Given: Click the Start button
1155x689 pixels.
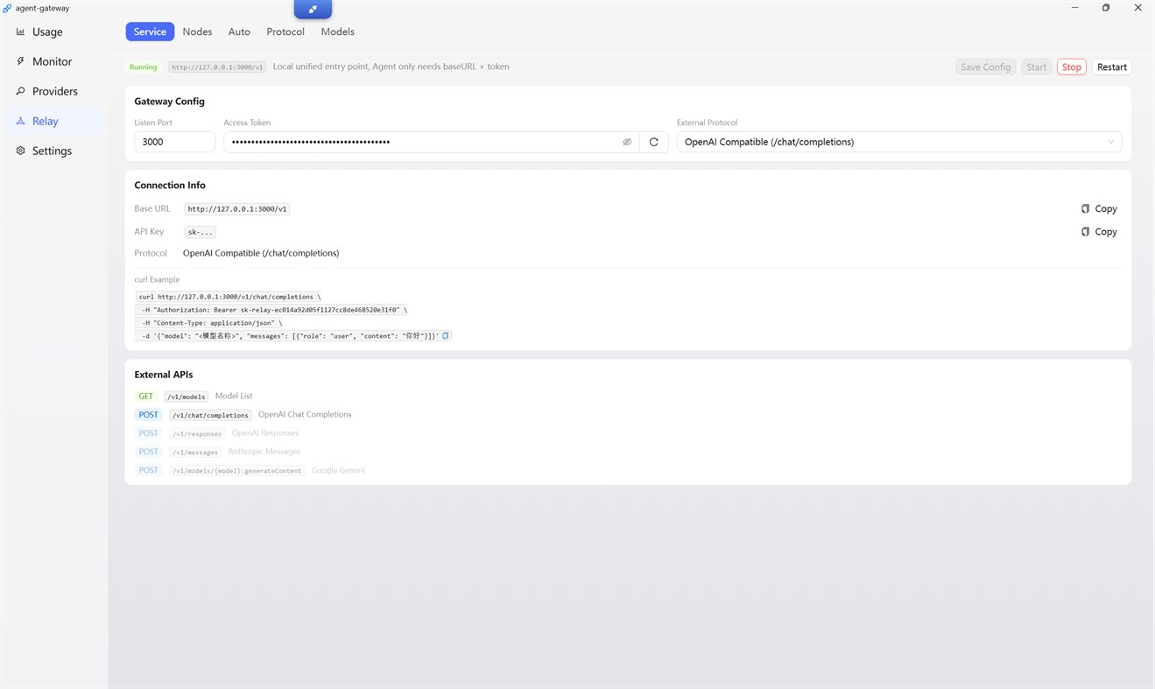Looking at the screenshot, I should click(1036, 67).
